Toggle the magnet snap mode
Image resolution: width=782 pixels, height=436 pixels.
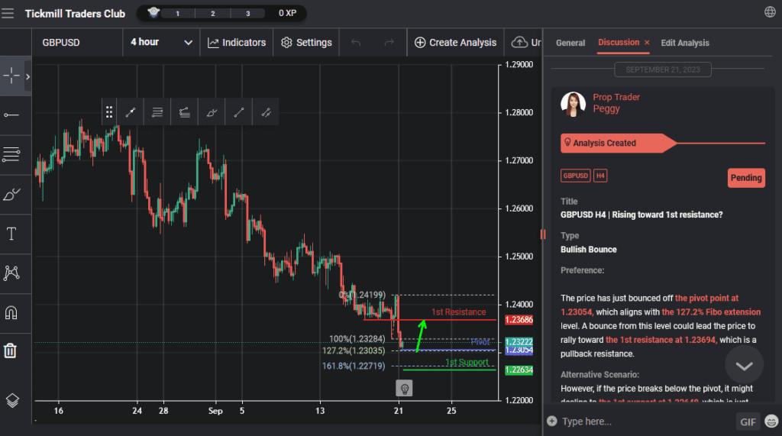[11, 312]
